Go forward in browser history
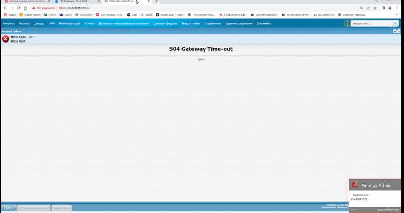 12,8
